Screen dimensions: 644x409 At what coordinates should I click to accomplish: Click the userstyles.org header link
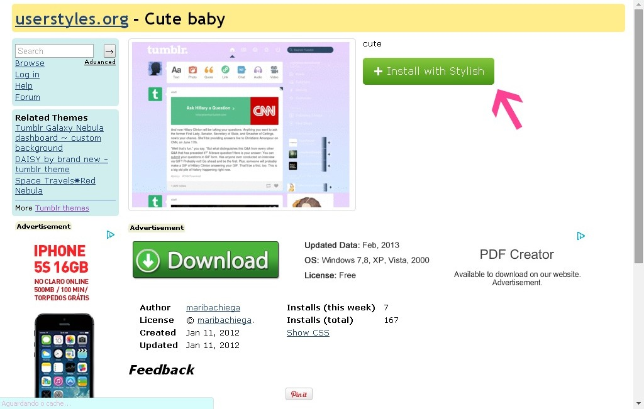pos(72,19)
